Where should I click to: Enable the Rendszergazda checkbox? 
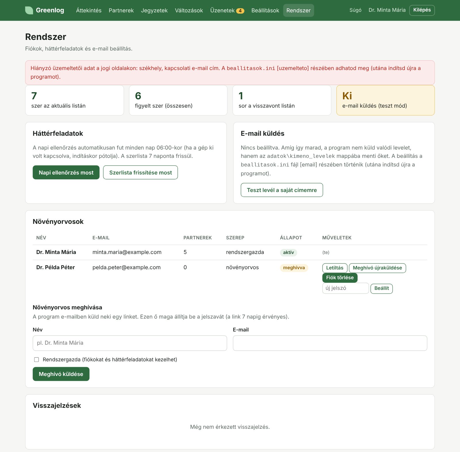click(37, 360)
